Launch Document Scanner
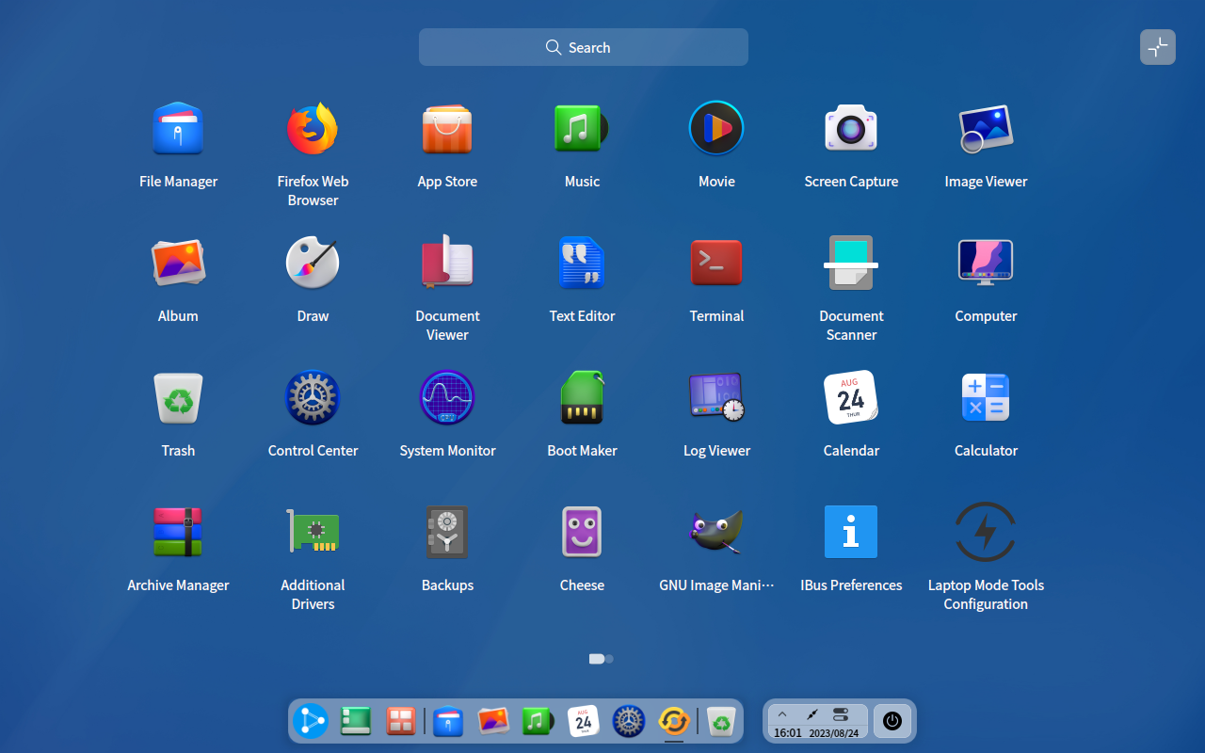Screen dimensions: 1205x753 851,263
